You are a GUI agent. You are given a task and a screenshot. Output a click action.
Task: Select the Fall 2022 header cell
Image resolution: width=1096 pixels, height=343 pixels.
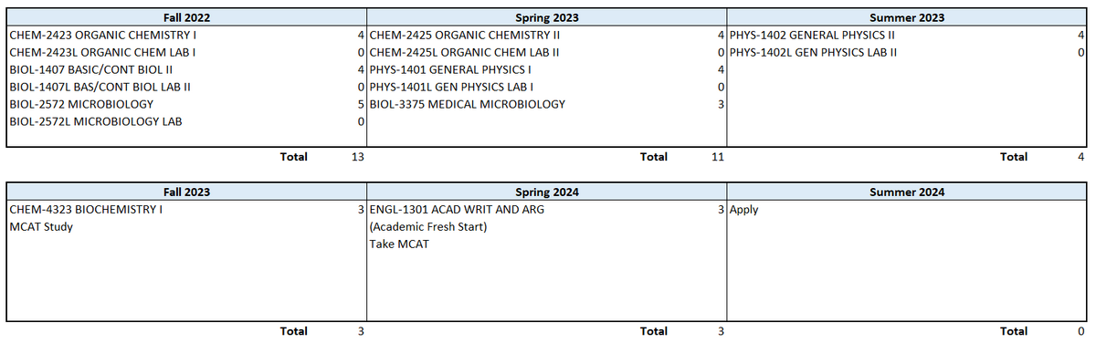click(x=186, y=17)
